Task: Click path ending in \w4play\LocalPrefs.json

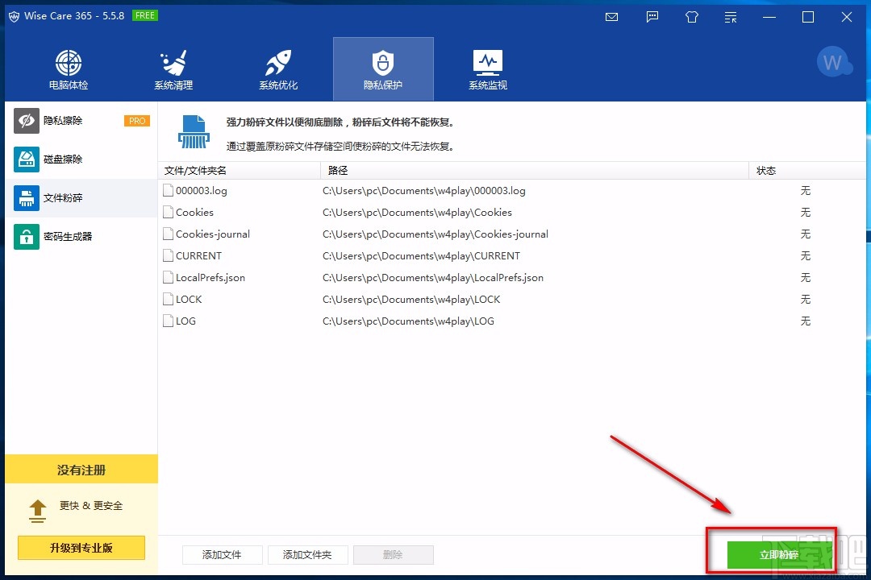Action: pyautogui.click(x=433, y=277)
